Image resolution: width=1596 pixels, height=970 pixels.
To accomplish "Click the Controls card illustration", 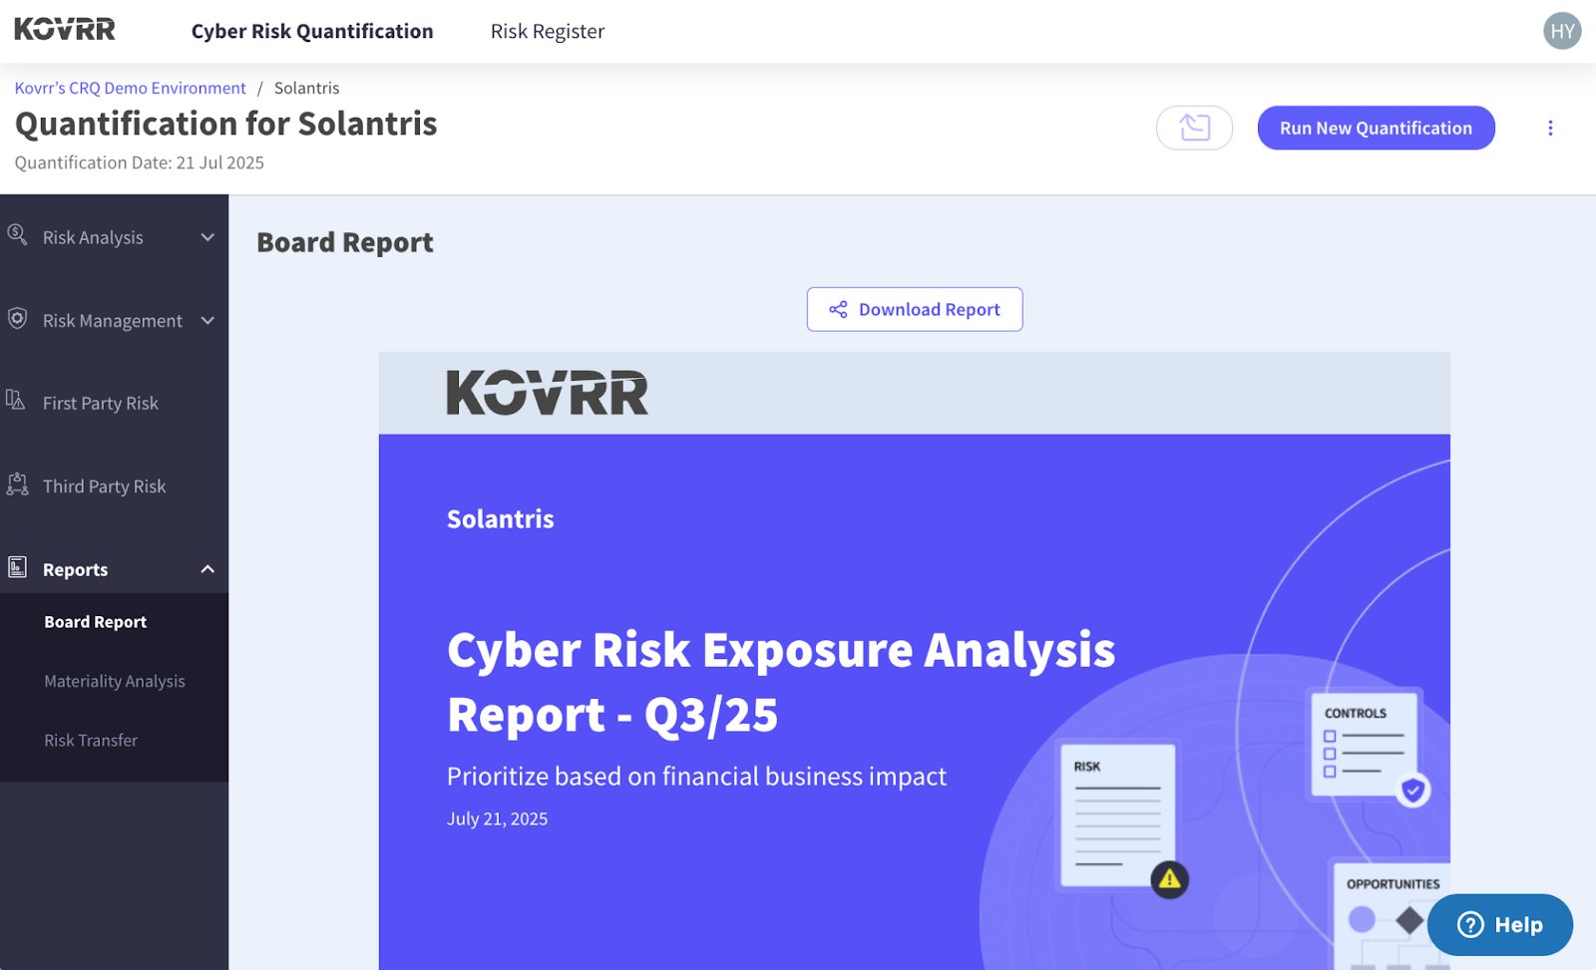I will click(1366, 744).
